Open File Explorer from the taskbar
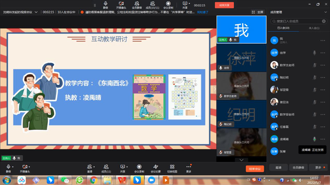The image size is (330, 185). click(x=108, y=180)
